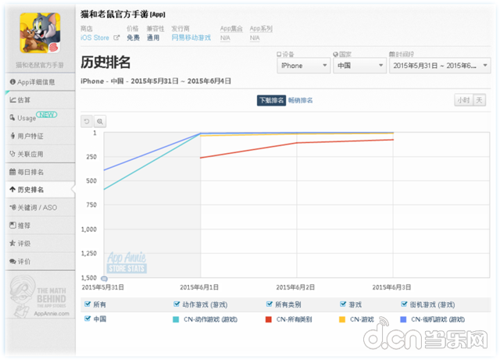Click the person icon beside 用户特征

12,136
